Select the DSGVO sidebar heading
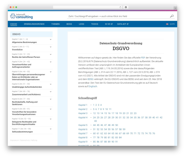This screenshot has height=157, width=185. point(31,34)
